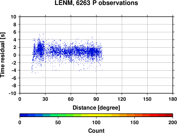Screen dimensions: 177x133
Task: Click the dark red end of the colorbar
Action: [x=169, y=115]
